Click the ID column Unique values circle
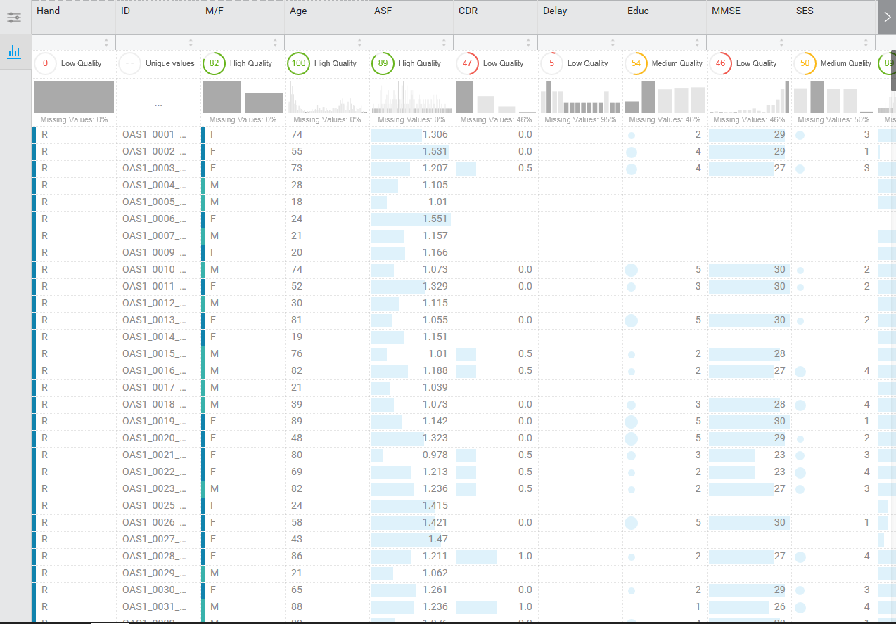The width and height of the screenshot is (896, 624). (129, 63)
